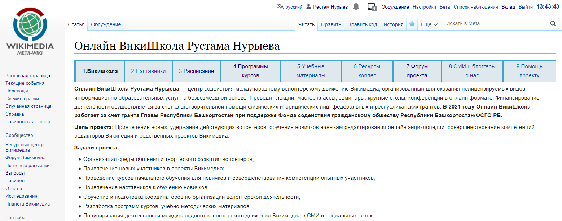Open the История tab

click(393, 24)
